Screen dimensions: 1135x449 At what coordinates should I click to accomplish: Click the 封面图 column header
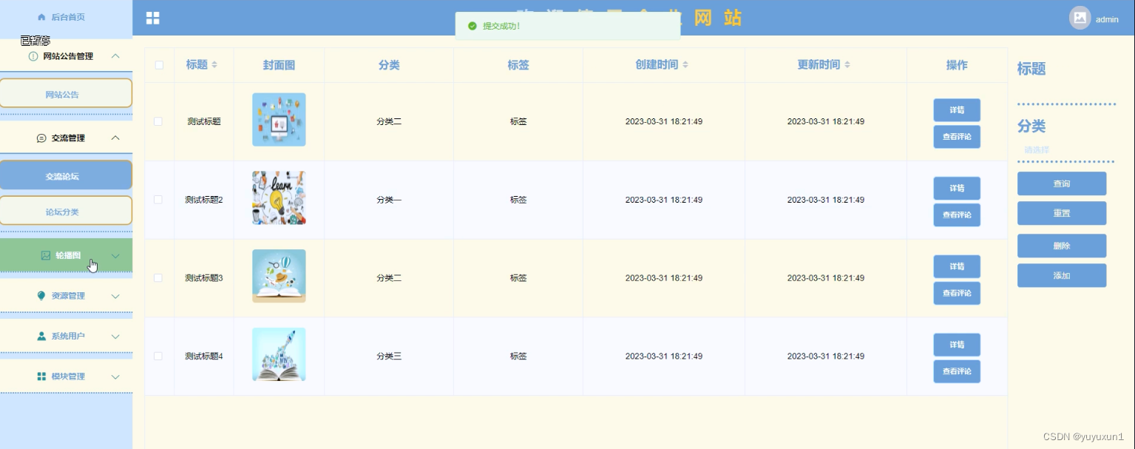[x=279, y=65]
